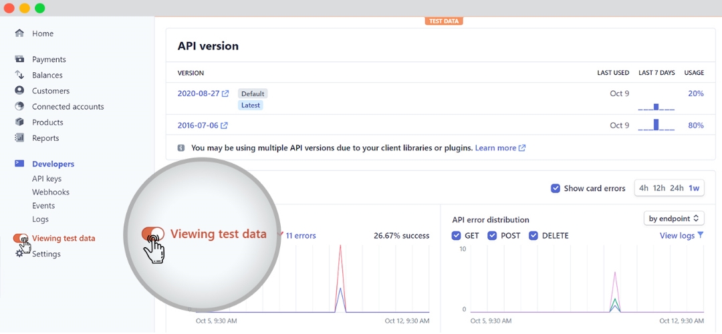Click the API version heading

tap(208, 46)
